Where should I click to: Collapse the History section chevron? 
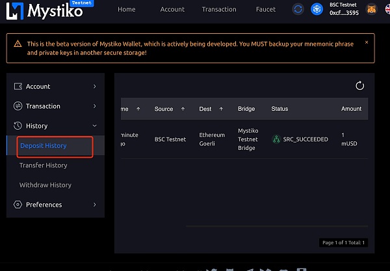94,126
